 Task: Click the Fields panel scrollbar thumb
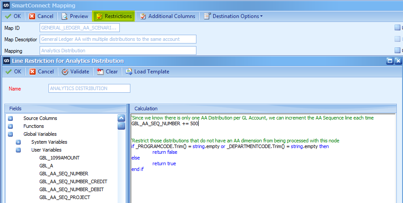coord(121,126)
